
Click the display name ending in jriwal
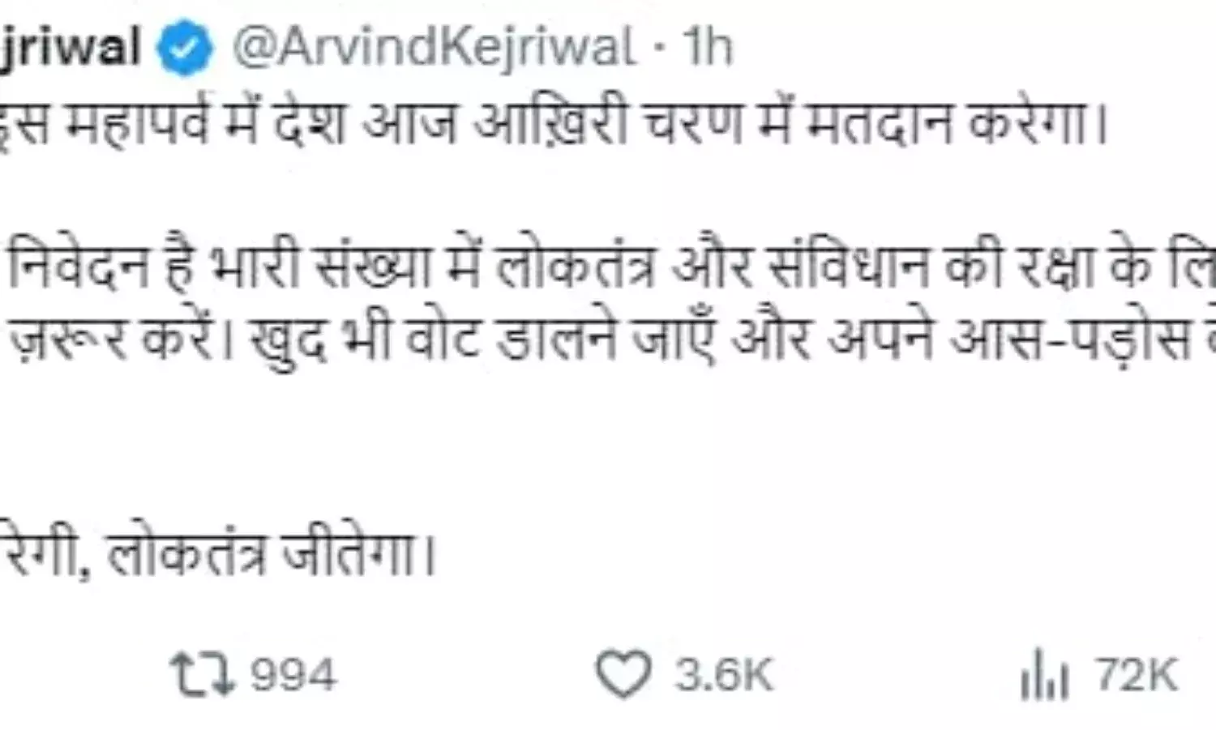[x=71, y=49]
